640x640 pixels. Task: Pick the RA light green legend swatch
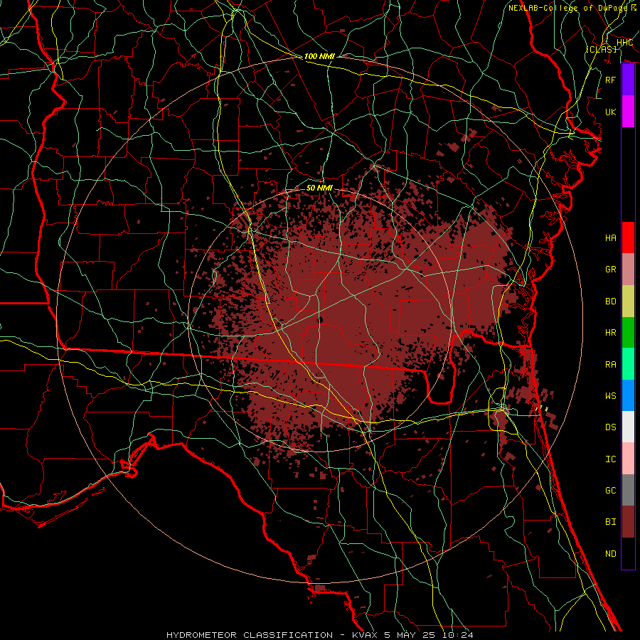[628, 363]
